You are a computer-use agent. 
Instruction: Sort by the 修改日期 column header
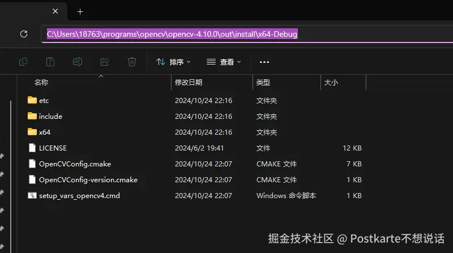(x=189, y=83)
